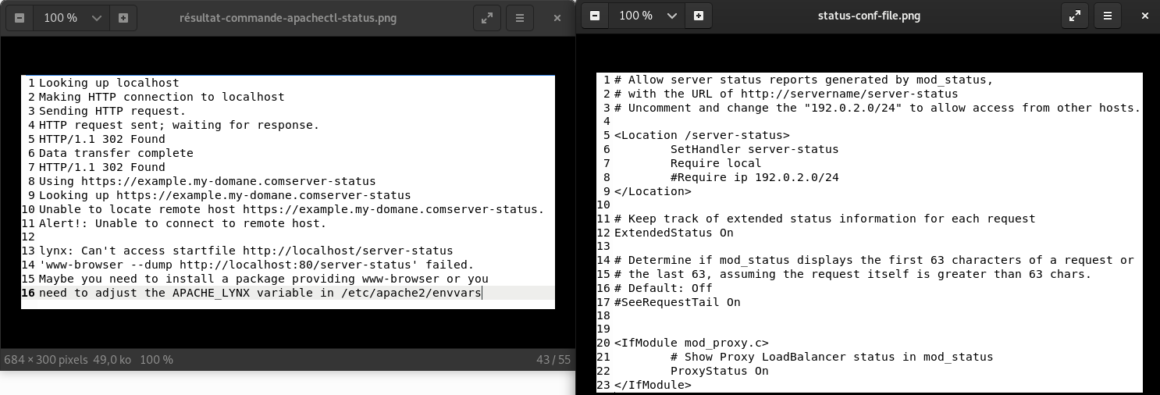
Task: Click comment '# with the URL of http://servername/server-status'
Action: click(x=786, y=94)
